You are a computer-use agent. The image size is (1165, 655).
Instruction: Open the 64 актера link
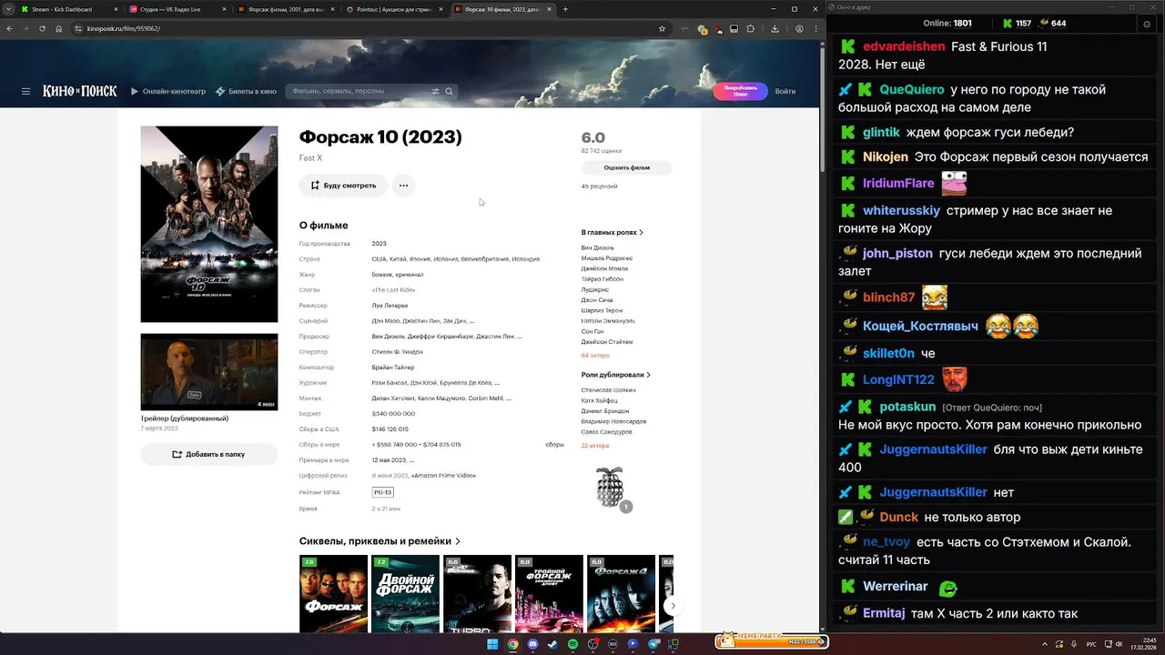pyautogui.click(x=595, y=355)
